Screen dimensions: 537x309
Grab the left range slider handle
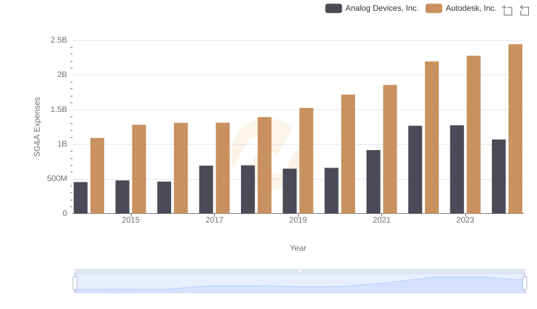(75, 284)
